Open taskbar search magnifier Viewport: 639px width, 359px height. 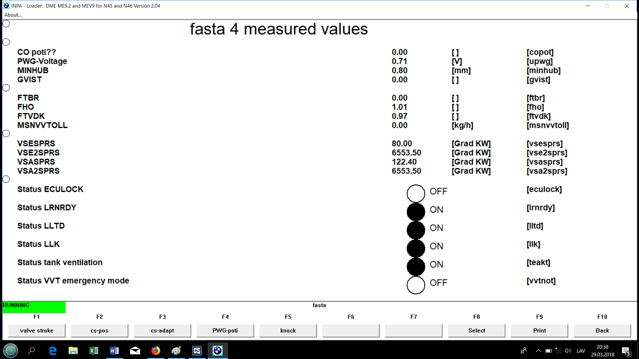32,351
